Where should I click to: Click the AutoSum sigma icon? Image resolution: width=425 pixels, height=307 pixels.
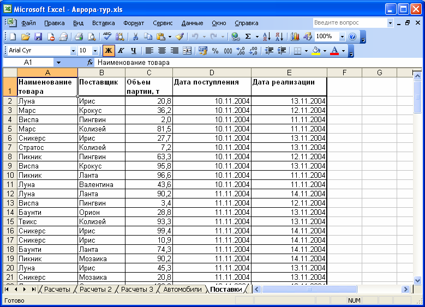point(248,37)
